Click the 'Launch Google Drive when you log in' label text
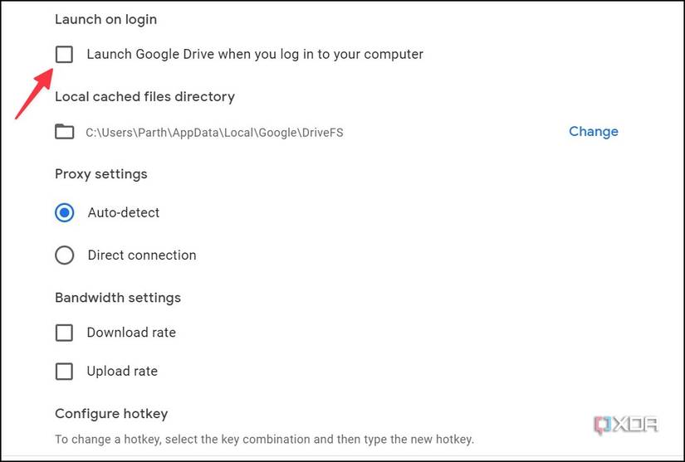This screenshot has width=685, height=462. point(255,55)
